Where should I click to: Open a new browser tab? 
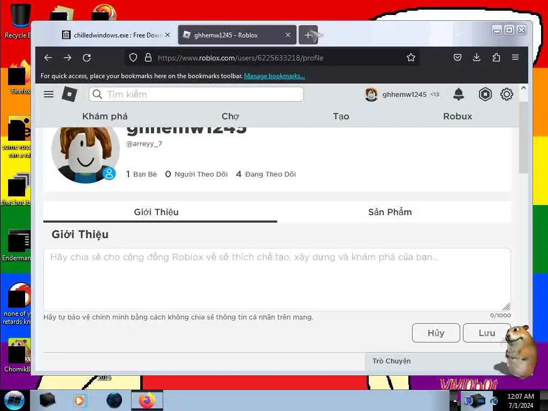(308, 35)
